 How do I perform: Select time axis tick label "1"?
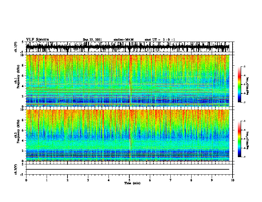tap(47, 180)
